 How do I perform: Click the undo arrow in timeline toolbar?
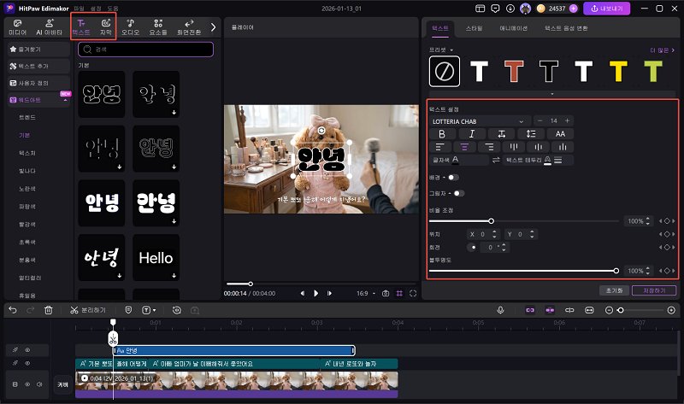[x=12, y=309]
